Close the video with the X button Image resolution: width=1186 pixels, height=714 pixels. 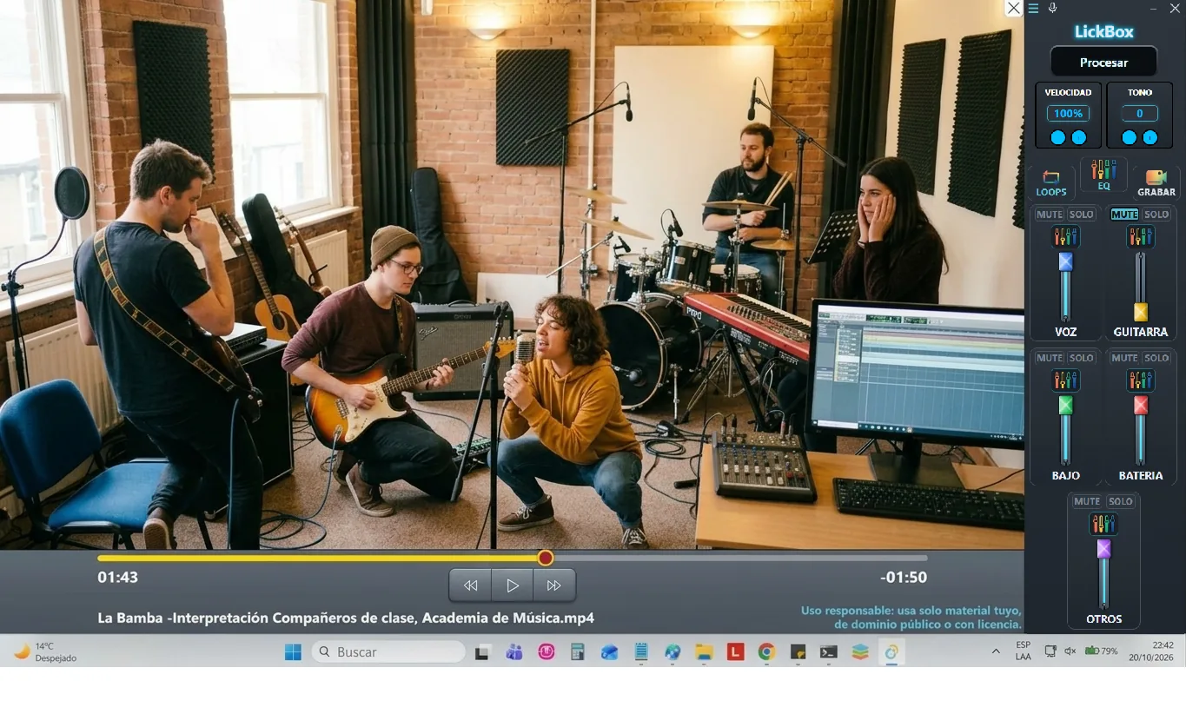click(x=1013, y=9)
